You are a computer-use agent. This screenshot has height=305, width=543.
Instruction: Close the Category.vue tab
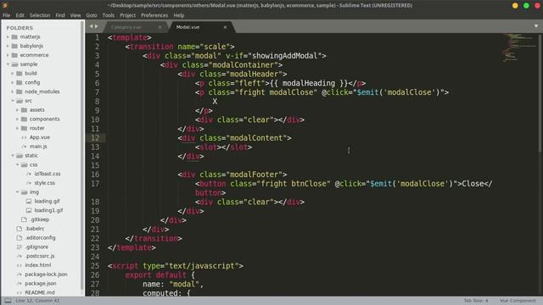click(160, 27)
